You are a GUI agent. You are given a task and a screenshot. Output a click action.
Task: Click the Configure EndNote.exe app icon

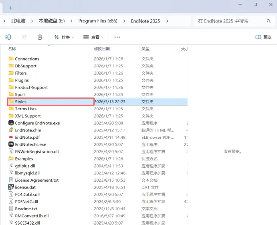coord(11,123)
